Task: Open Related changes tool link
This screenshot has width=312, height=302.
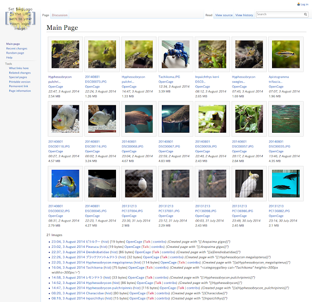Action: click(19, 73)
